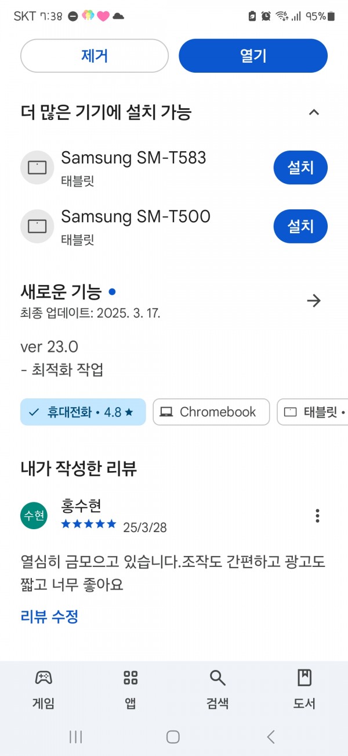Image resolution: width=348 pixels, height=756 pixels.
Task: Collapse the 더 많은 기기에 설치 가능 section
Action: [x=314, y=112]
